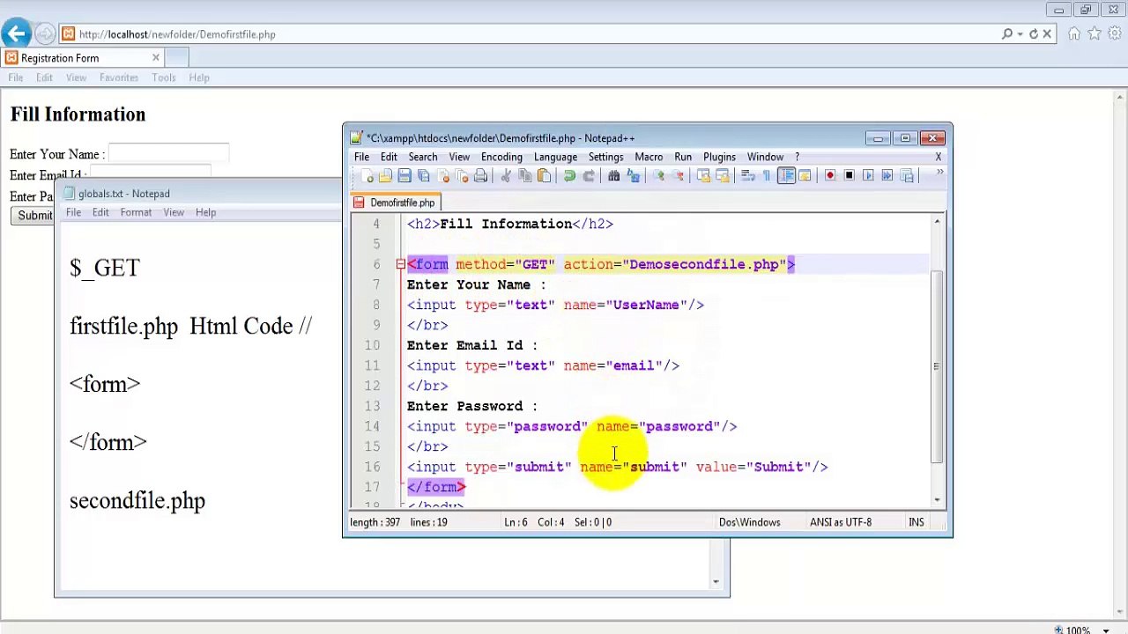
Task: Click the IE address bar URL
Action: click(x=177, y=34)
